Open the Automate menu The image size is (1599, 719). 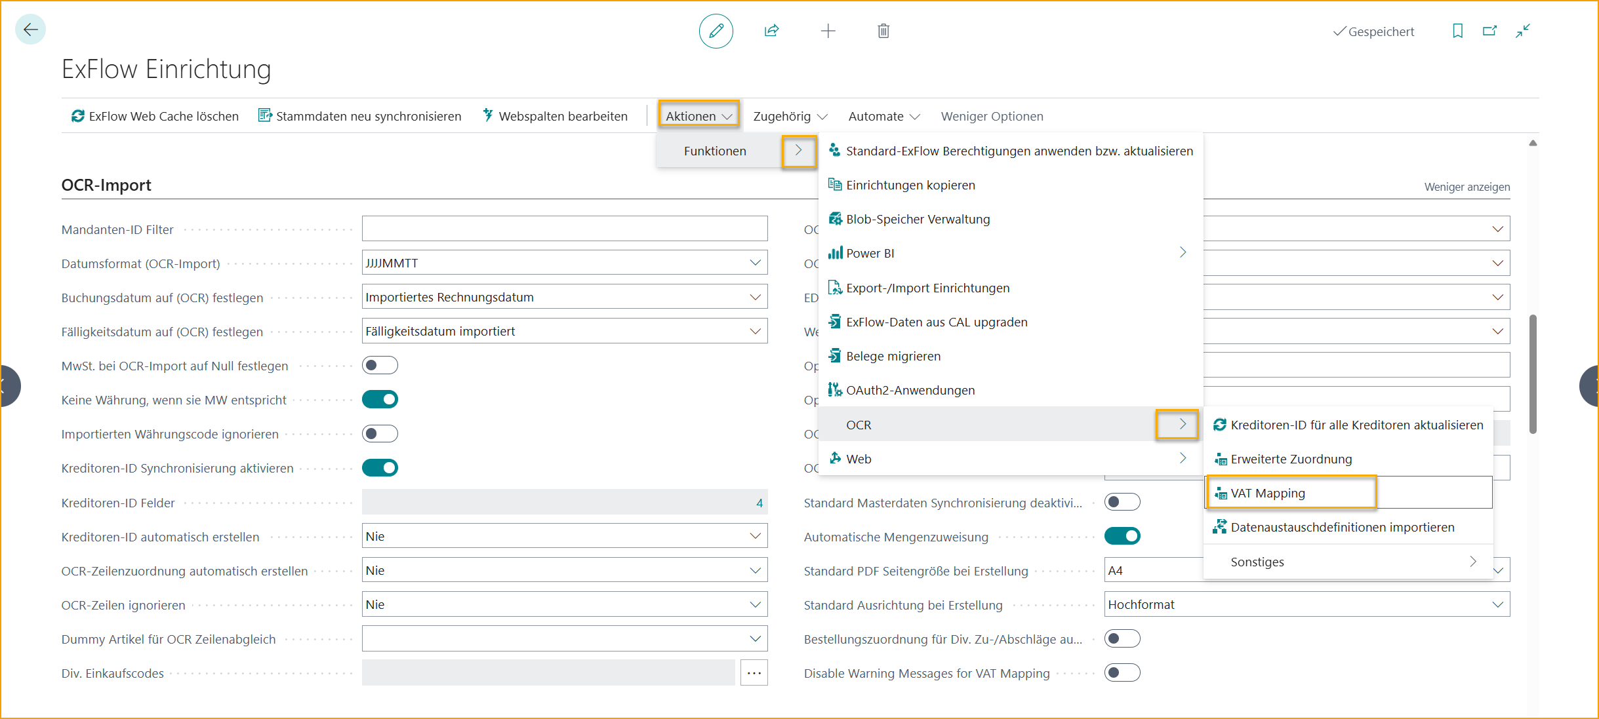click(x=884, y=116)
